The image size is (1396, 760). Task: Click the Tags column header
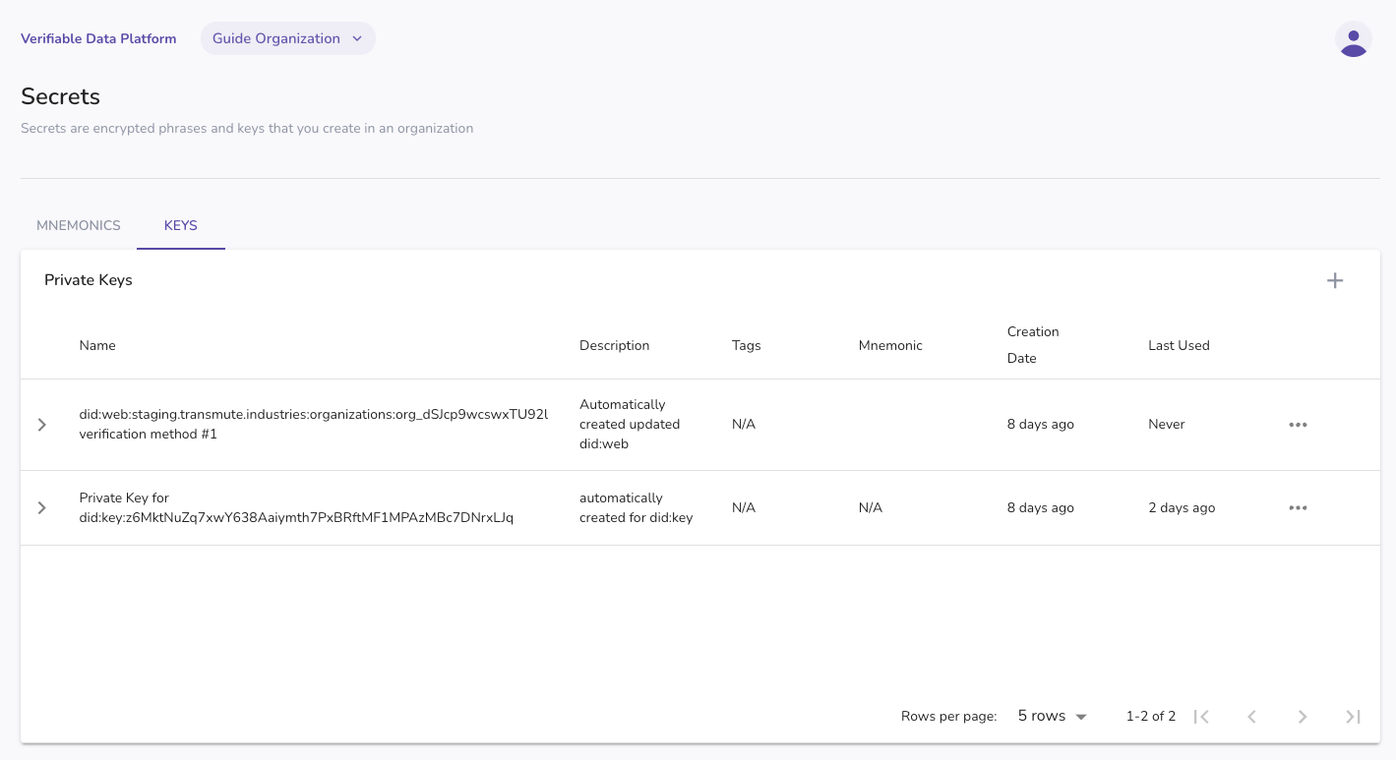(747, 345)
